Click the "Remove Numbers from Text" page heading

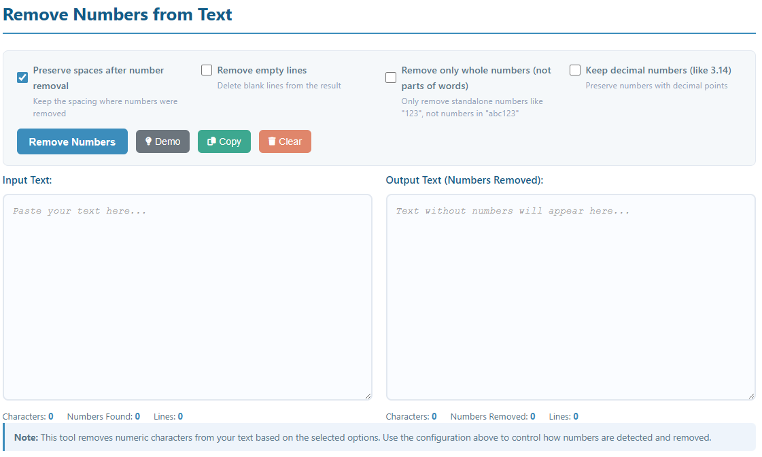[118, 14]
